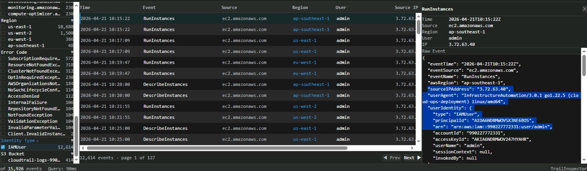Sort the table by the Event column

(149, 8)
